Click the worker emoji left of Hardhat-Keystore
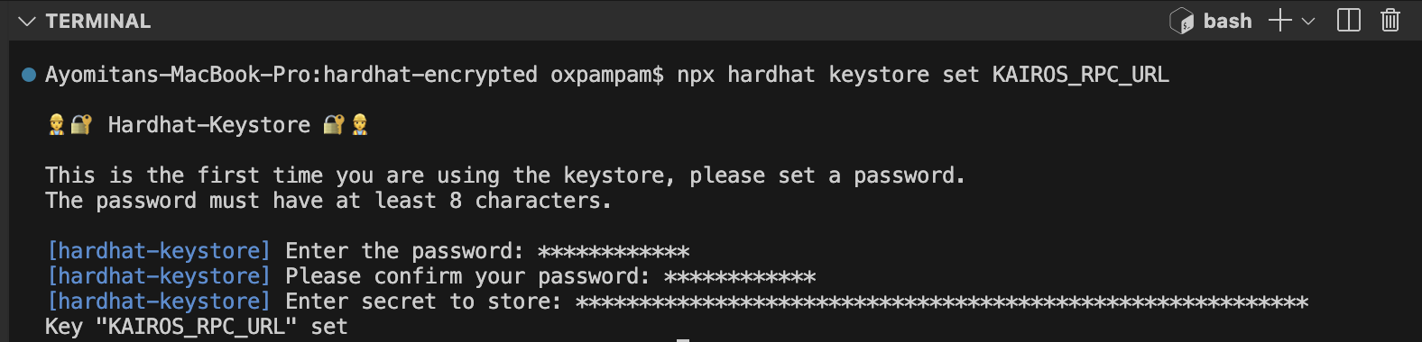1422x342 pixels. (x=57, y=125)
